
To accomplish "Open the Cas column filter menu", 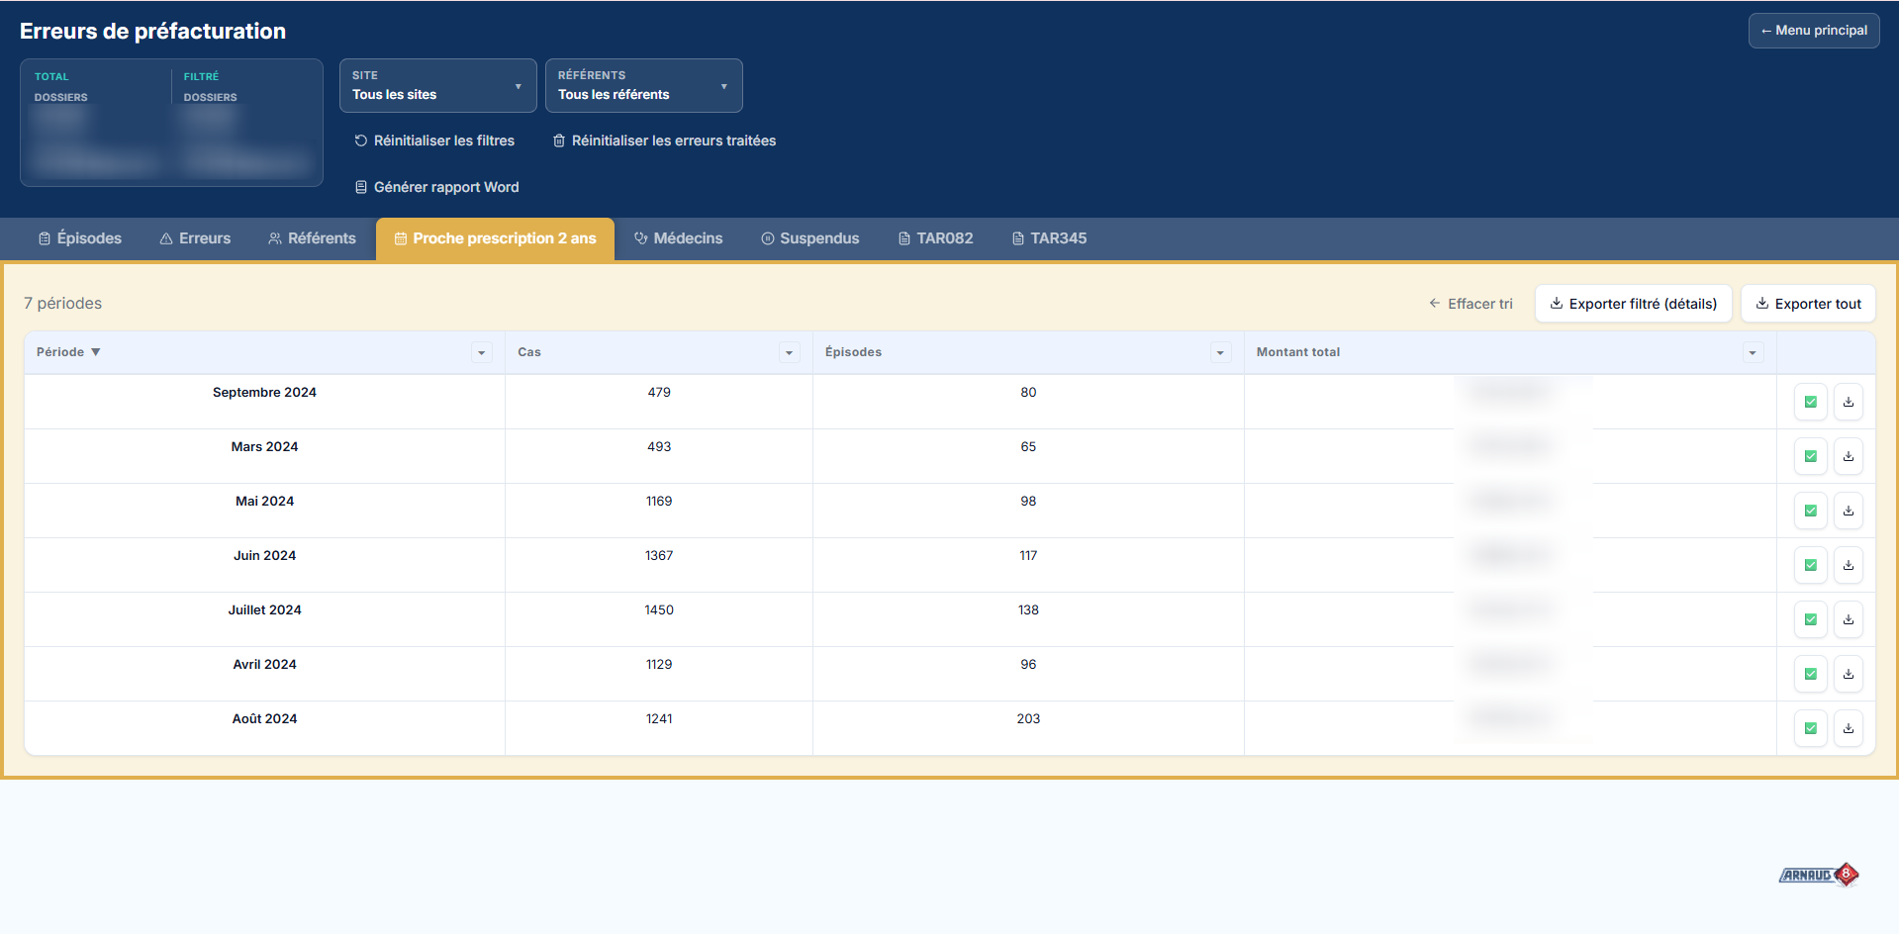I will point(789,353).
